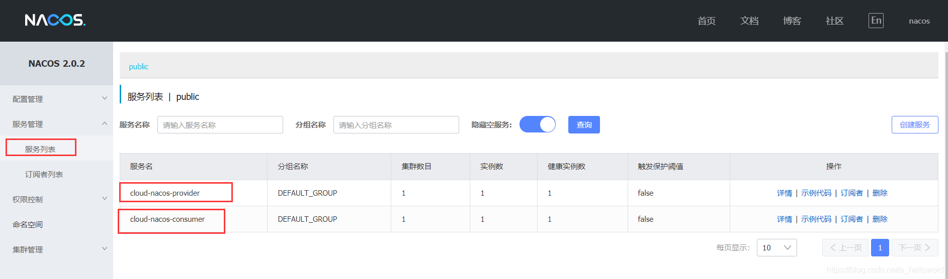Click false in the consumer row

(x=646, y=219)
